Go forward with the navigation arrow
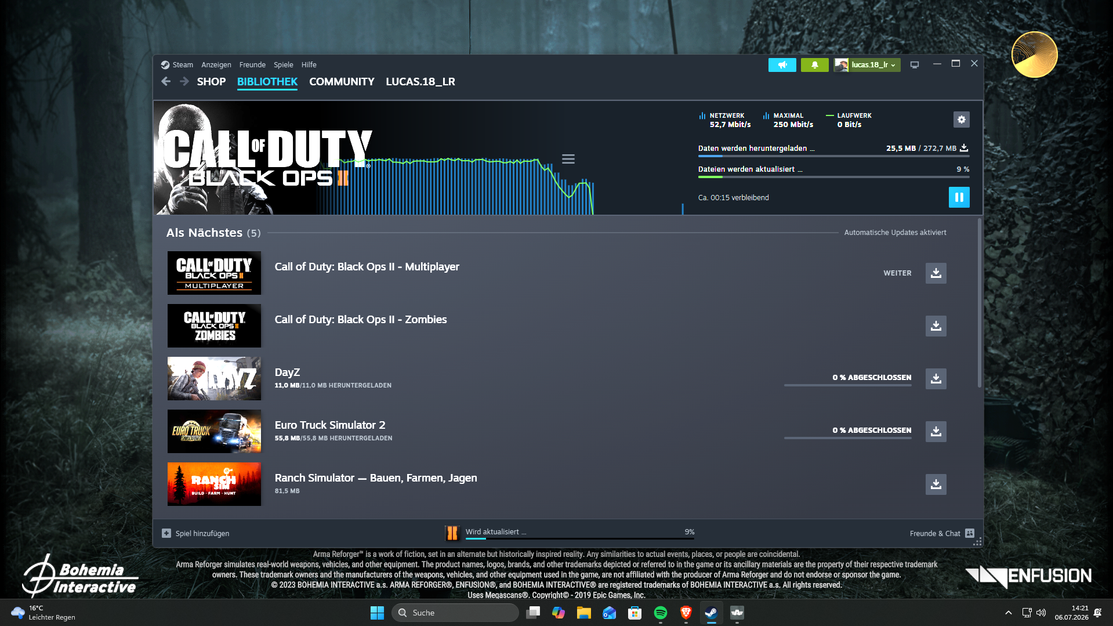Screen dimensions: 1113x626 click(x=184, y=82)
